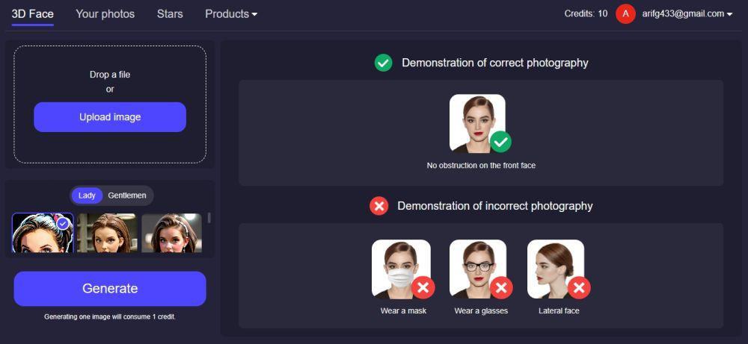
Task: Click the 'Demonstration of incorrect photography' heading
Action: [494, 206]
